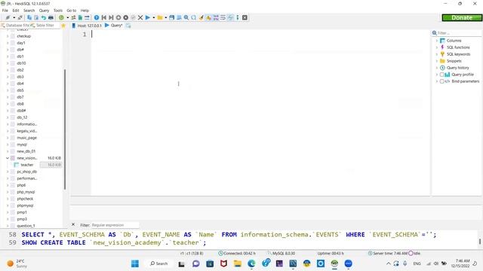
Task: Go to first row toolbar icon
Action: coord(104,17)
